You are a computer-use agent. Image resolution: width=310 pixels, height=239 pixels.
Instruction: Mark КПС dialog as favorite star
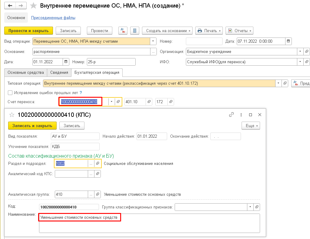(12, 115)
